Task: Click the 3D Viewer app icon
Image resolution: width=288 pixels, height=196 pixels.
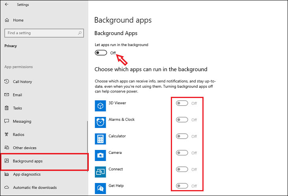Action: tap(101, 106)
